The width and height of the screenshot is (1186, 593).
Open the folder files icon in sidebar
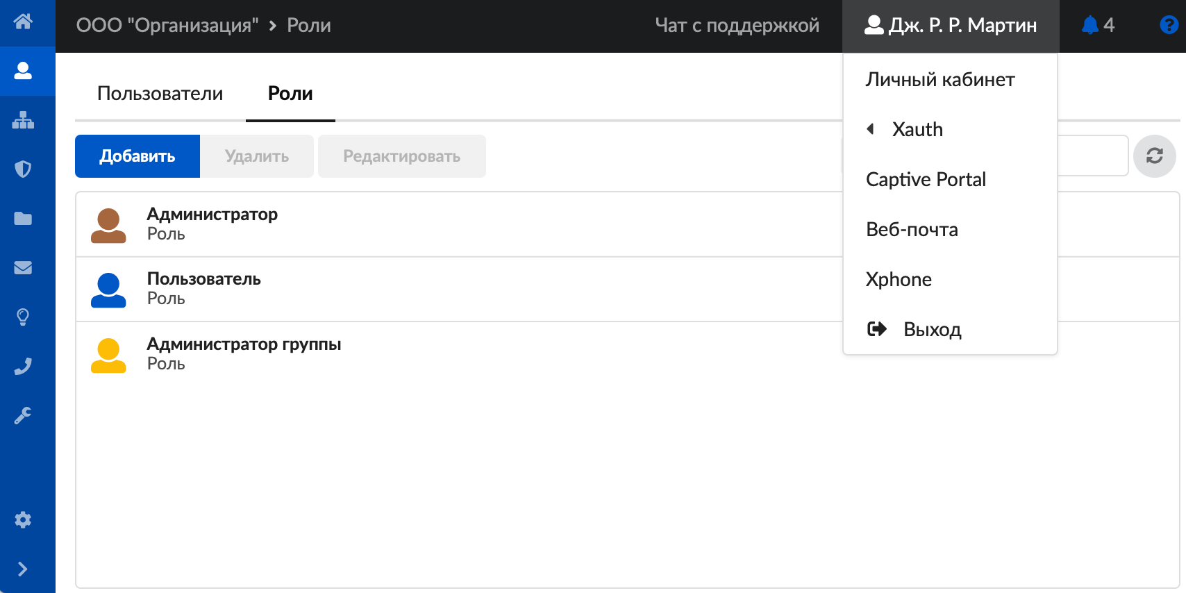23,219
